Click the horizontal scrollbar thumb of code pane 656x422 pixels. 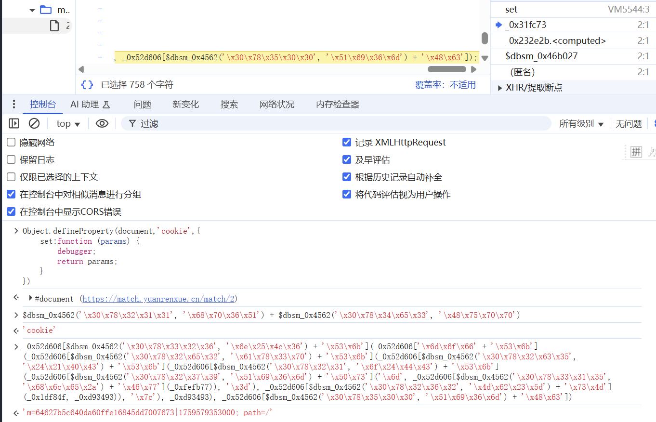(446, 69)
